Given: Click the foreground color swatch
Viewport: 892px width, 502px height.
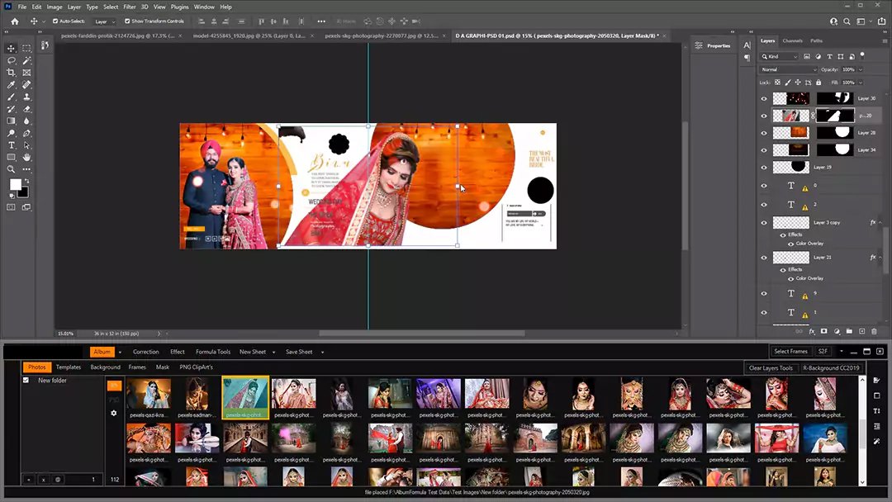Looking at the screenshot, I should pyautogui.click(x=15, y=184).
